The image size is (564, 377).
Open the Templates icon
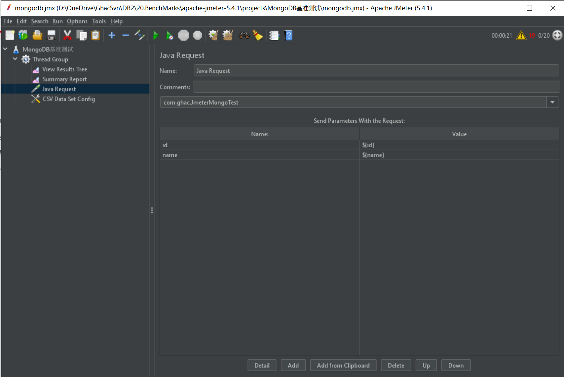[23, 35]
